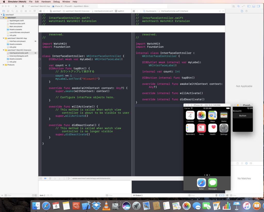Select ExtensionDelegate.swift in navigator
The width and height of the screenshot is (264, 212).
coord(19,56)
